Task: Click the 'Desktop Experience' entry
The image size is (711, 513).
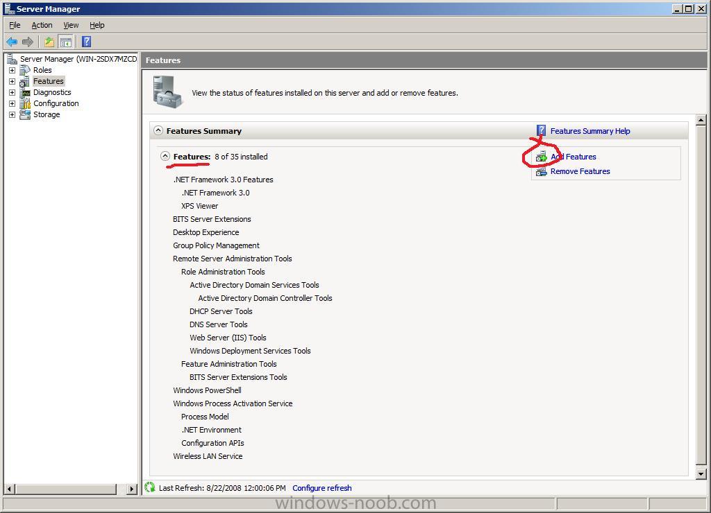Action: click(x=206, y=232)
